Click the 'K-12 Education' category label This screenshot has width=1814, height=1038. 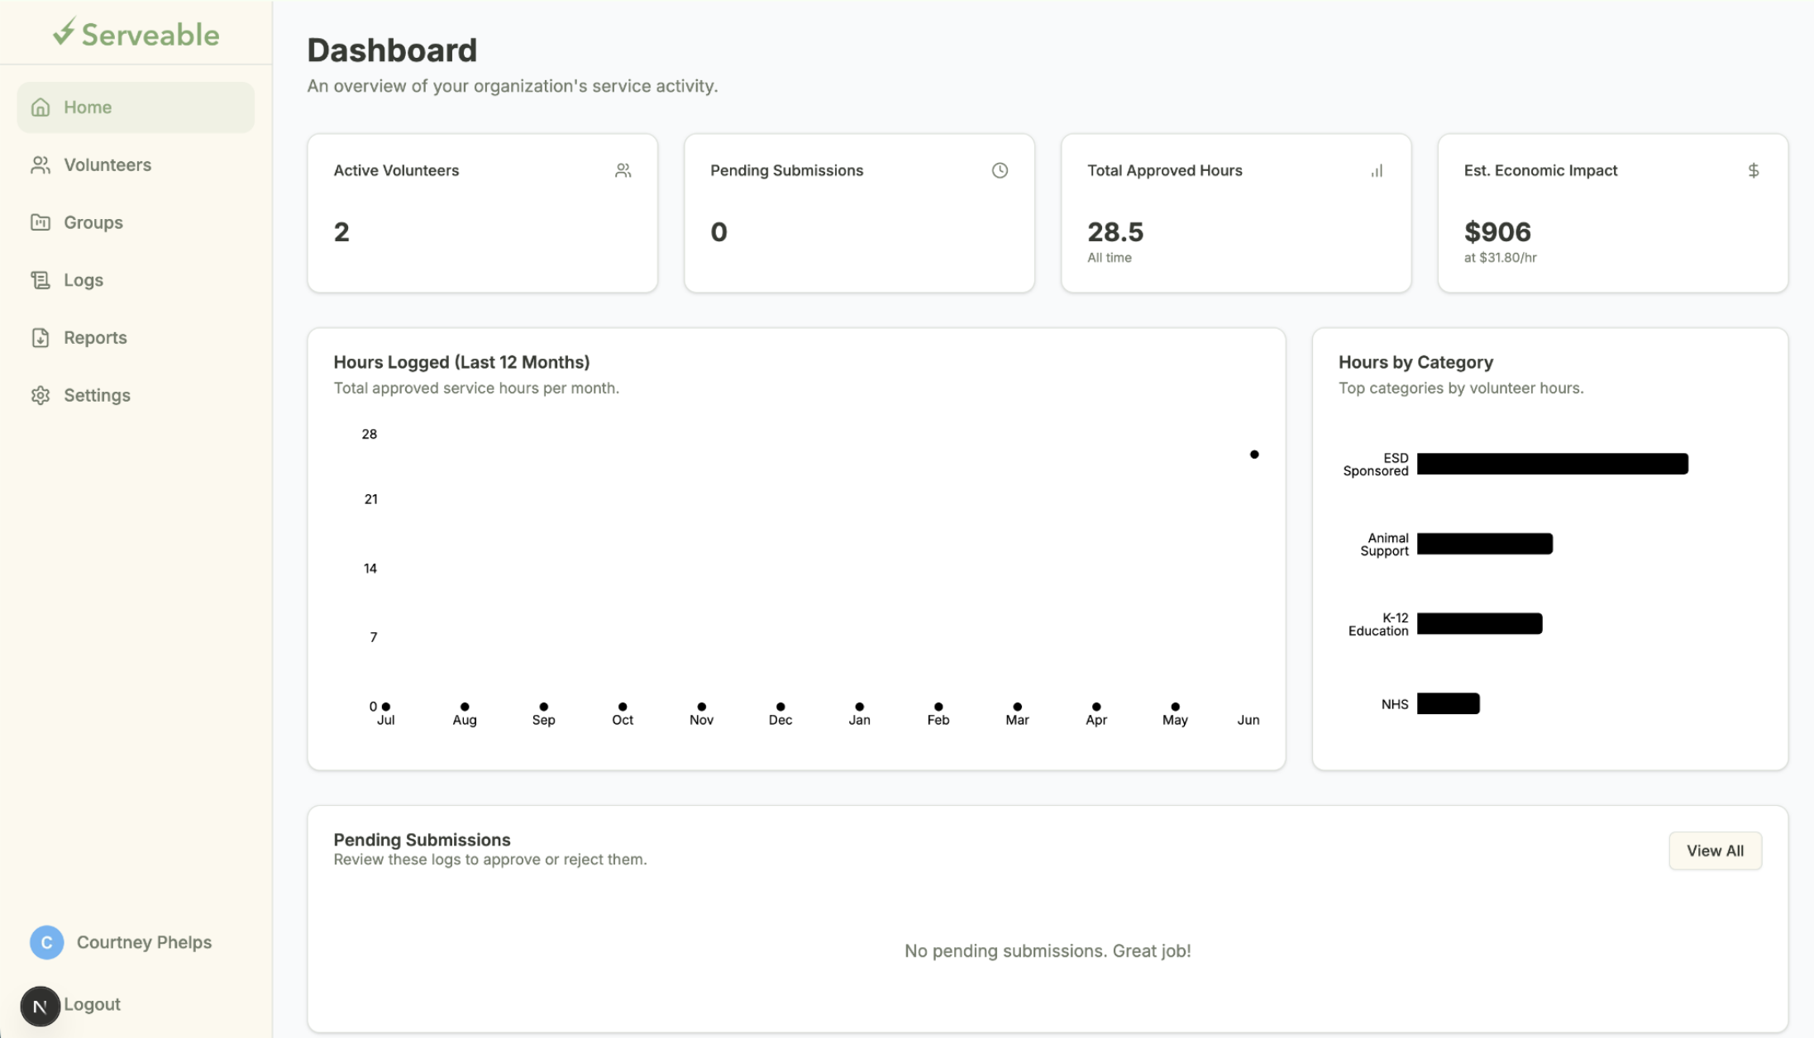tap(1378, 624)
